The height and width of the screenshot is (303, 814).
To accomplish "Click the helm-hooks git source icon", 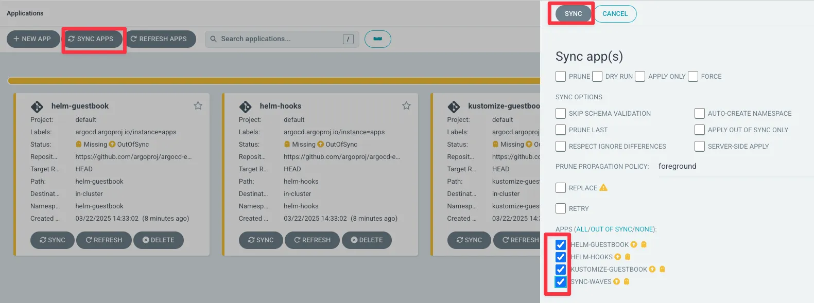I will (x=246, y=106).
